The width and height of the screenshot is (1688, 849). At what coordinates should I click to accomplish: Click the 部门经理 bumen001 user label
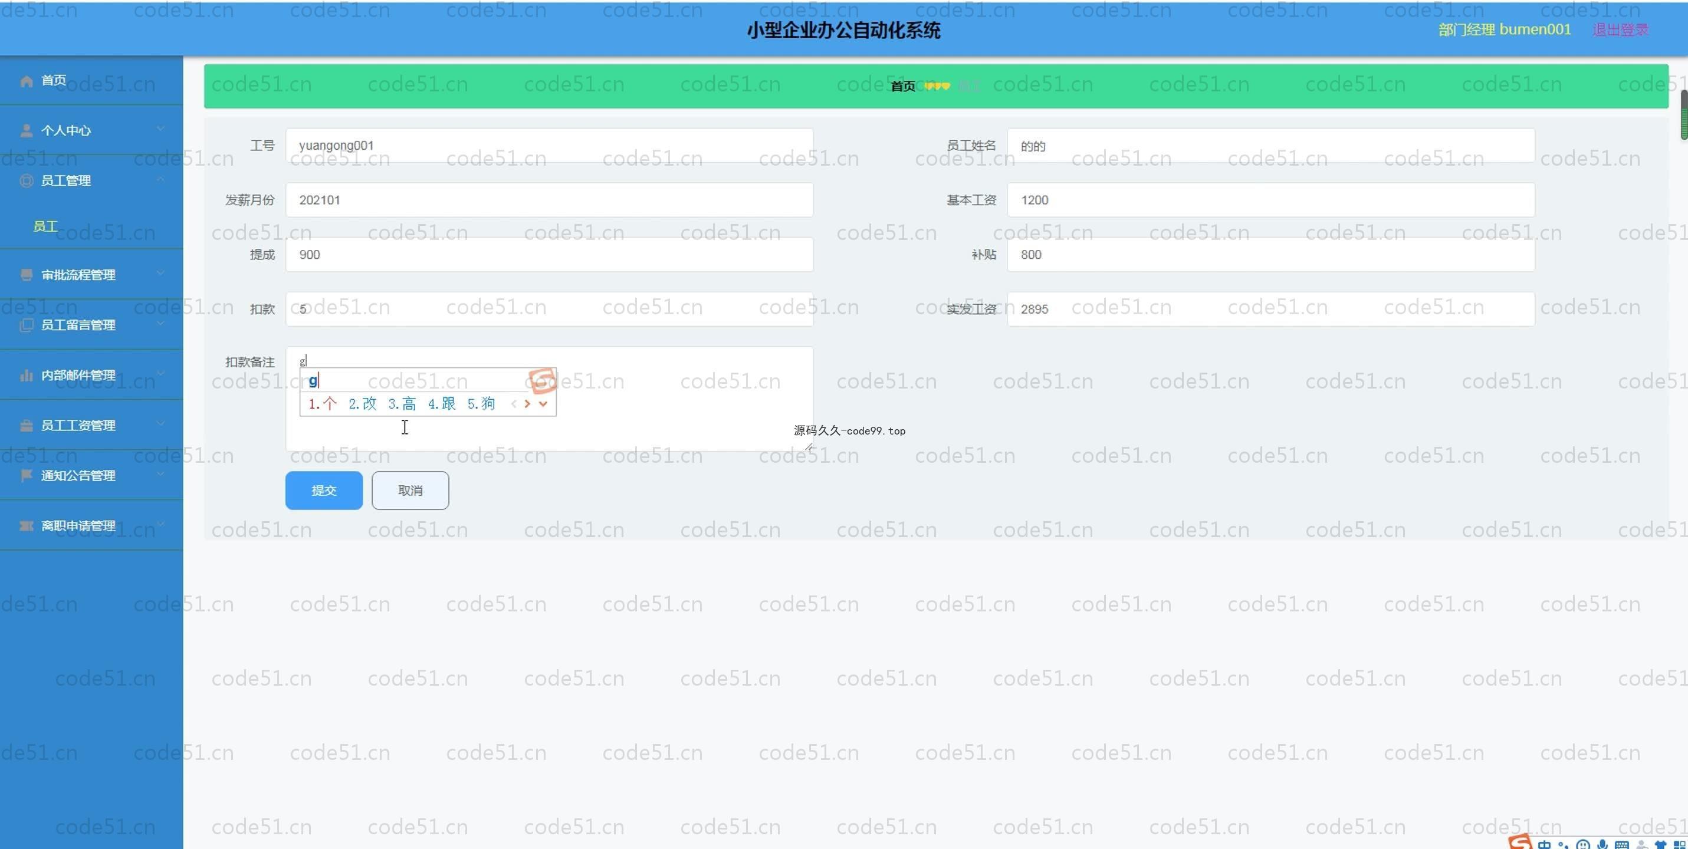(1505, 29)
